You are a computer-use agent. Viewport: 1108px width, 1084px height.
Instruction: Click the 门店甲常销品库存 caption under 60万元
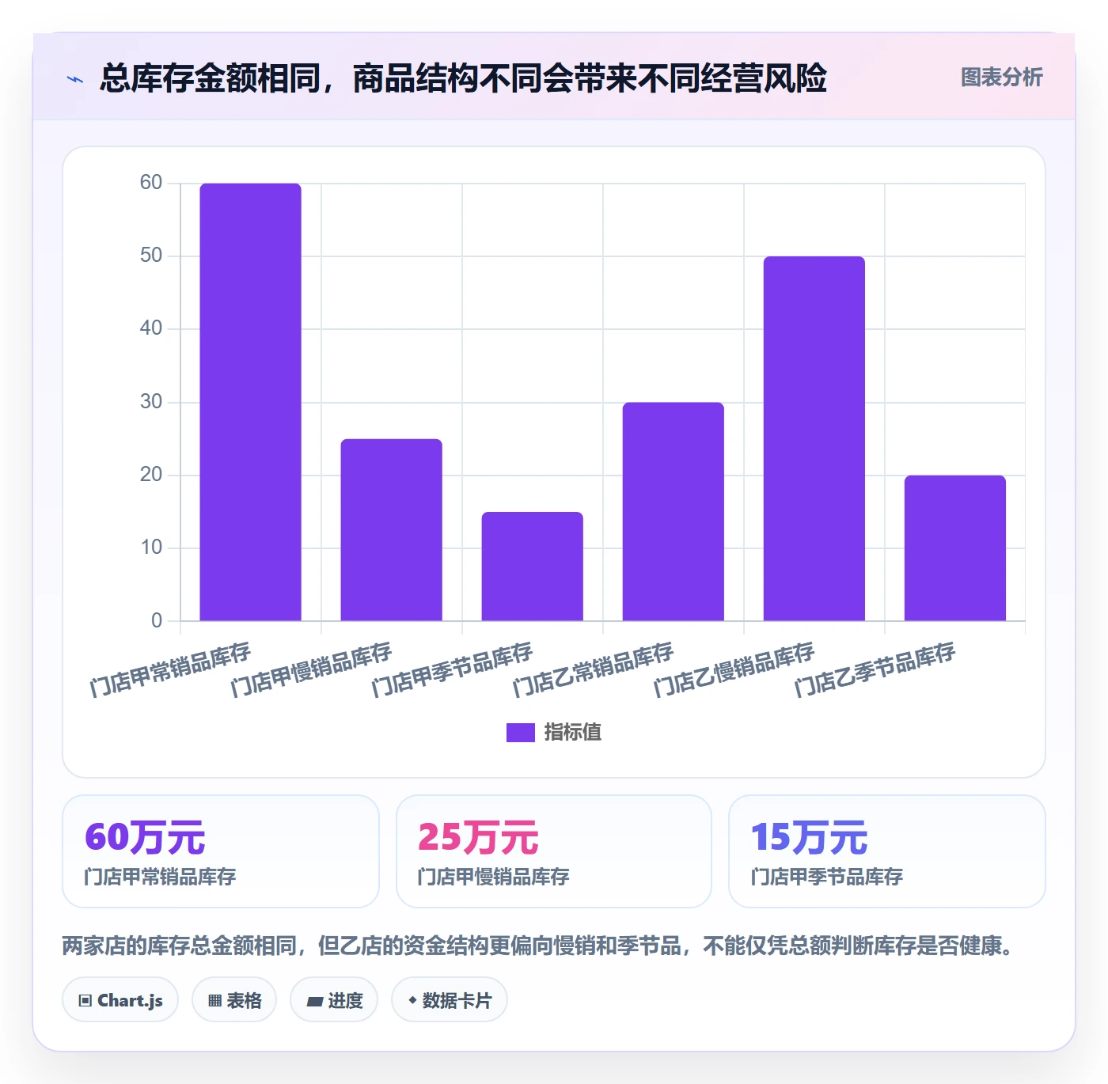click(160, 877)
